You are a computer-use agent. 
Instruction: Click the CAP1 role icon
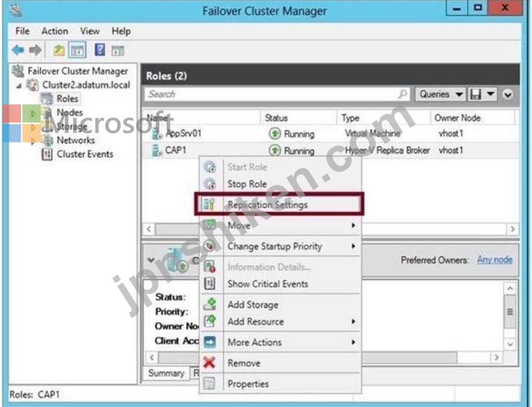pyautogui.click(x=156, y=150)
